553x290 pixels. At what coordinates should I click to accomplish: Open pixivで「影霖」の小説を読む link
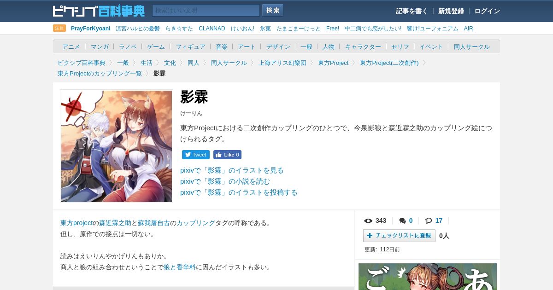point(225,181)
